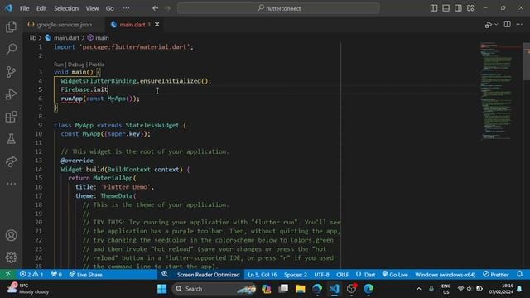Viewport: 530px width, 298px height.
Task: Customize layout from title bar
Action: pos(470,8)
